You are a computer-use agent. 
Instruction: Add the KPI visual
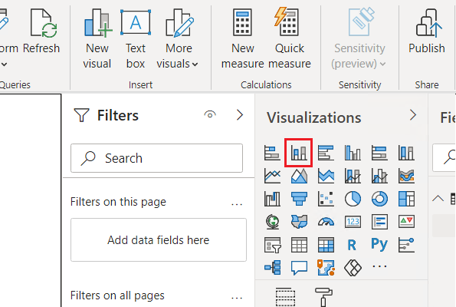pyautogui.click(x=406, y=222)
